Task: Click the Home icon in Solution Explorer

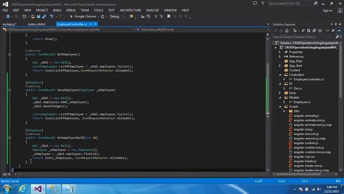Action: (286, 31)
